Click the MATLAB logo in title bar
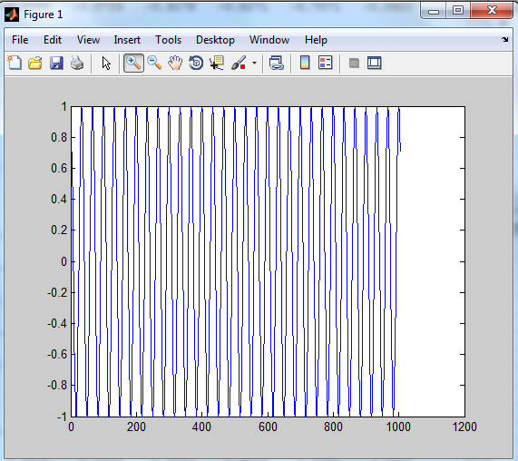The width and height of the screenshot is (518, 461). pos(12,15)
